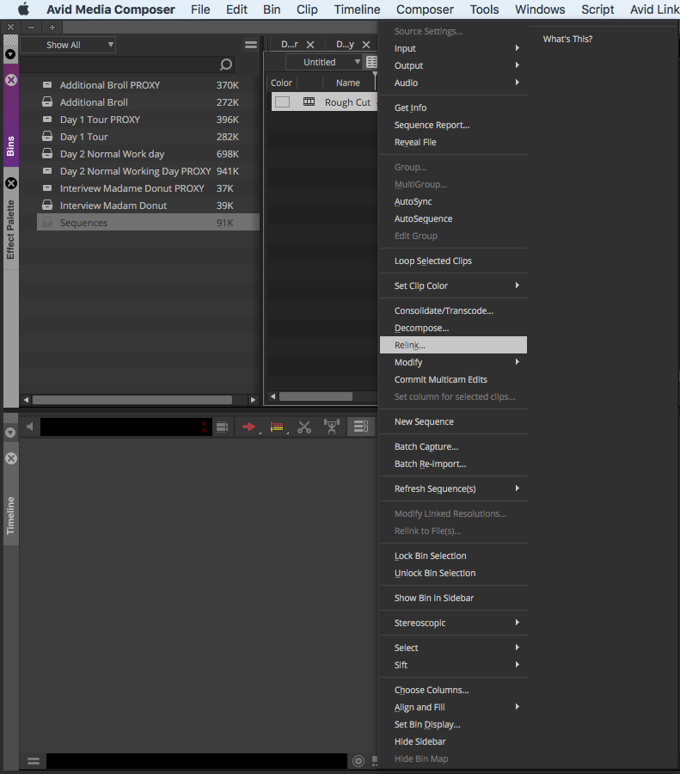Screen dimensions: 680x774
Task: Click the Additional Broll PROXY bin icon
Action: (x=47, y=85)
